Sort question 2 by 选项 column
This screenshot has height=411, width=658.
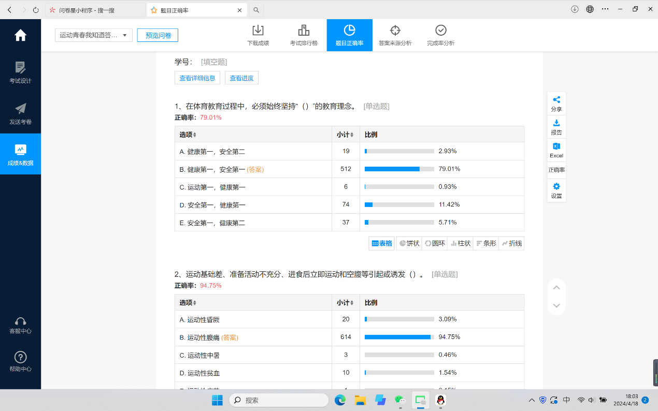click(188, 303)
